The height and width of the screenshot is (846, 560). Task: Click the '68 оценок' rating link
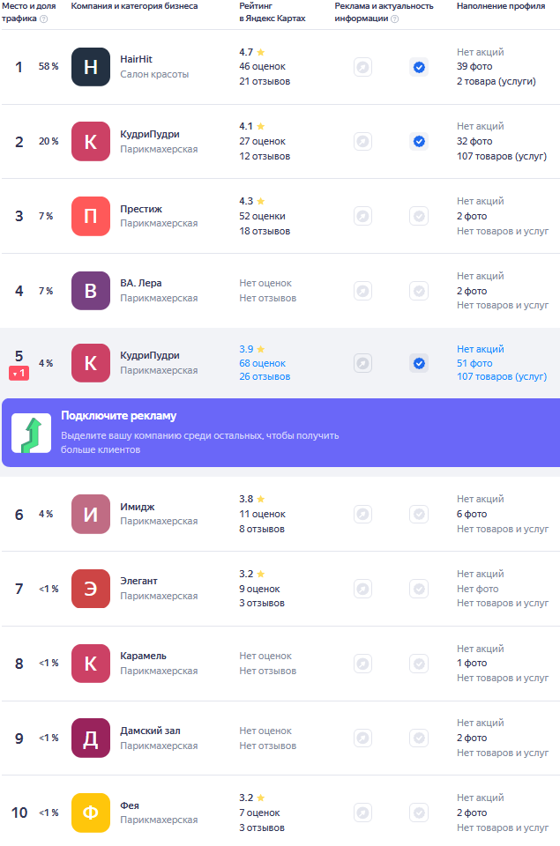coord(262,363)
